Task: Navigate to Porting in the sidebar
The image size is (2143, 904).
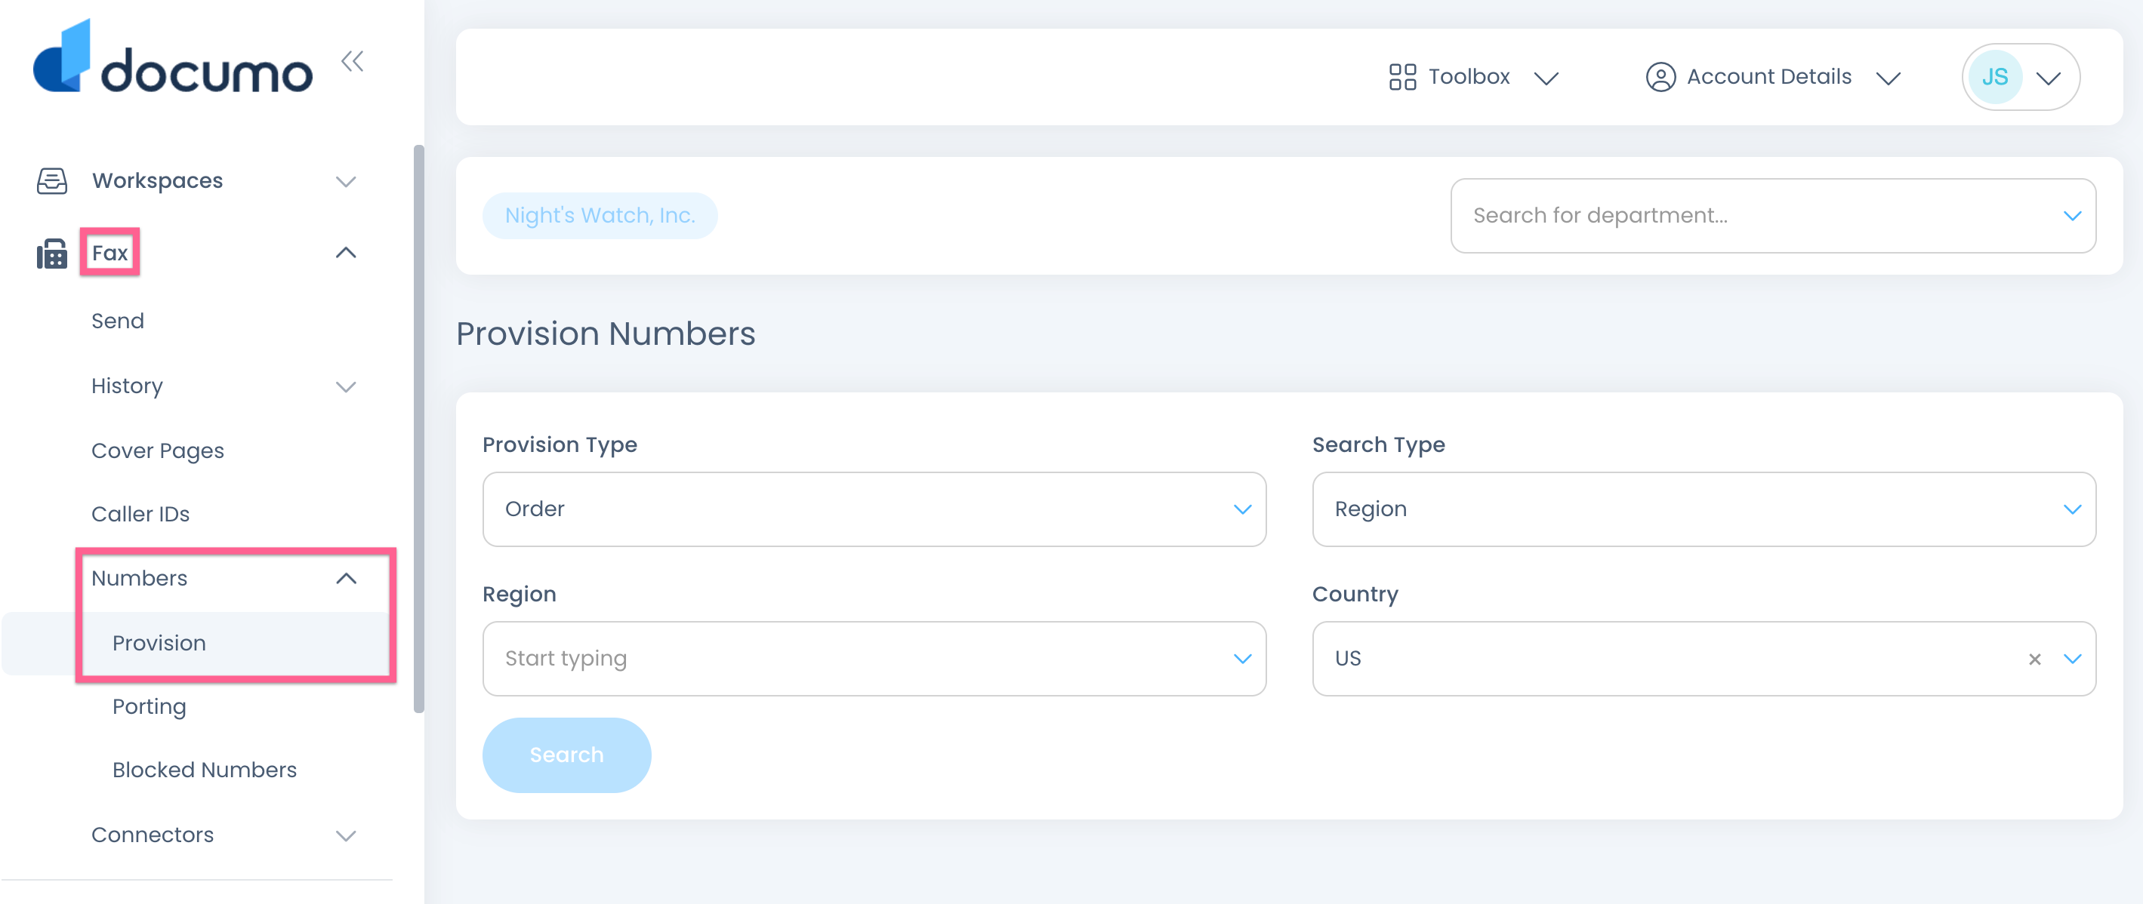Action: click(149, 706)
